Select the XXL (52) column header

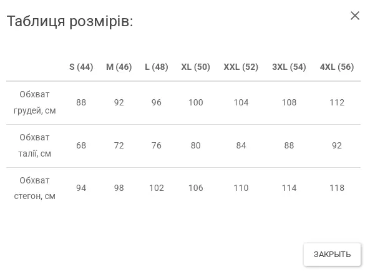[241, 67]
